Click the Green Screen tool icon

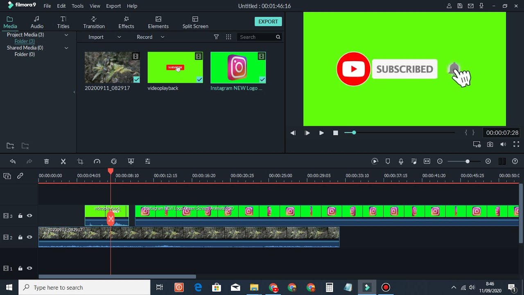(x=131, y=161)
